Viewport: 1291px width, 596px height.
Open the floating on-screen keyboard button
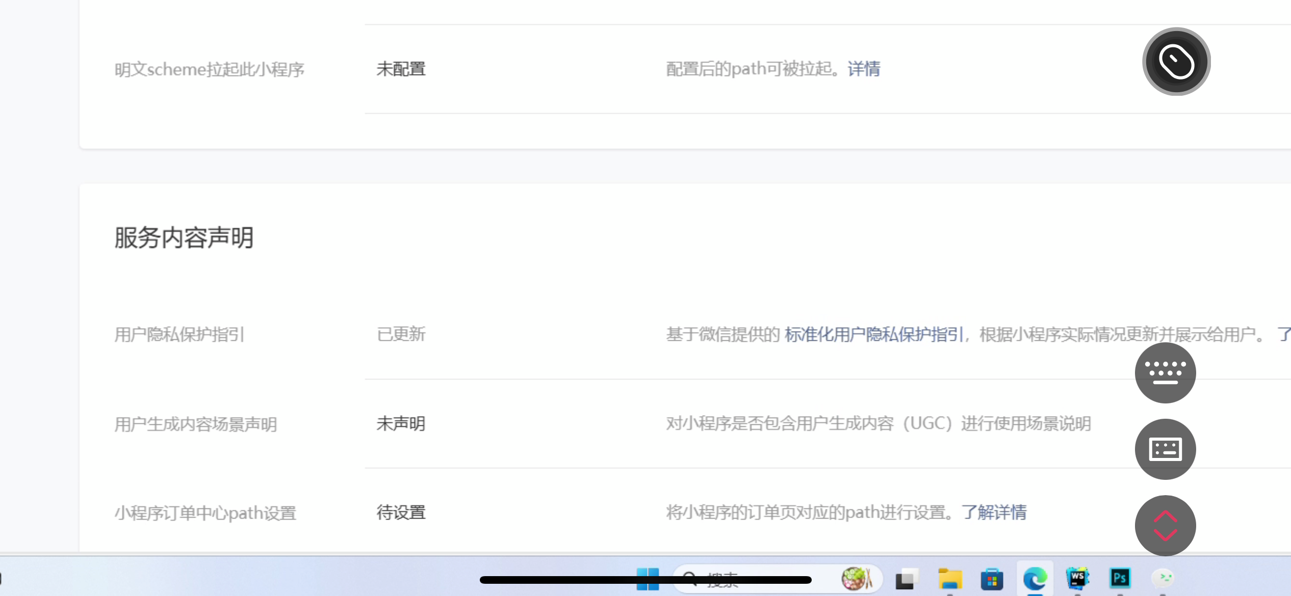coord(1165,373)
